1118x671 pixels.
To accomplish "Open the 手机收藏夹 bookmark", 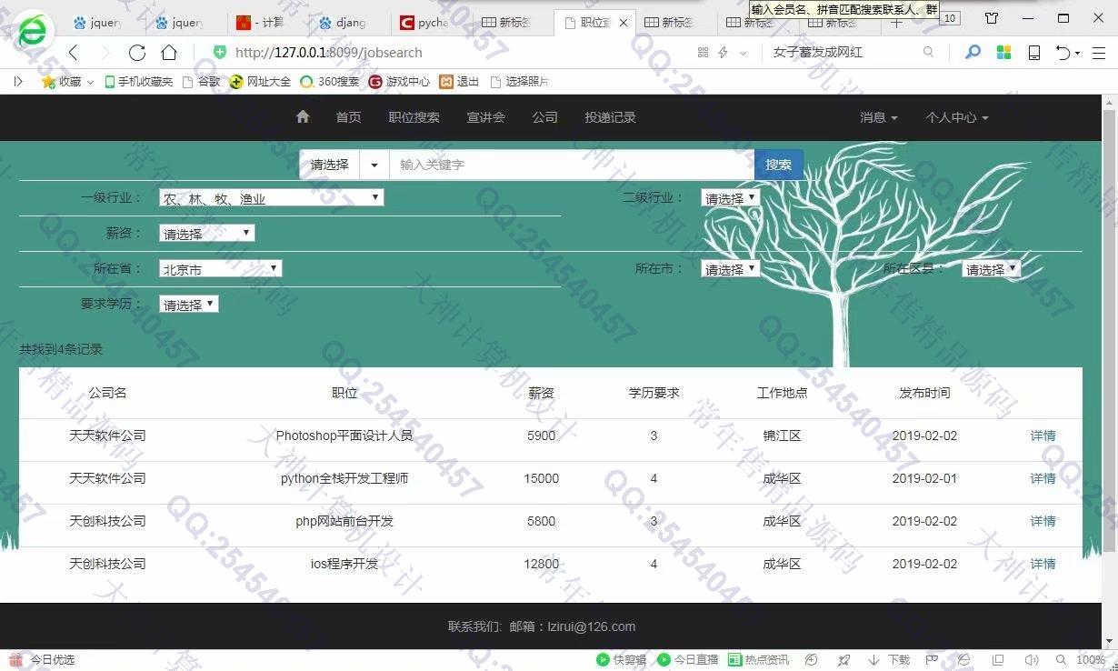I will click(x=138, y=81).
